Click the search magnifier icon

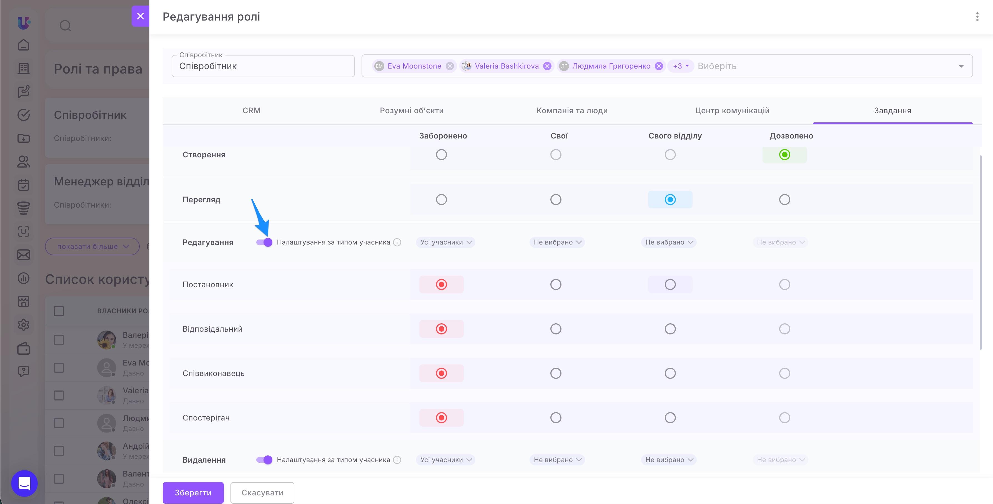tap(65, 26)
